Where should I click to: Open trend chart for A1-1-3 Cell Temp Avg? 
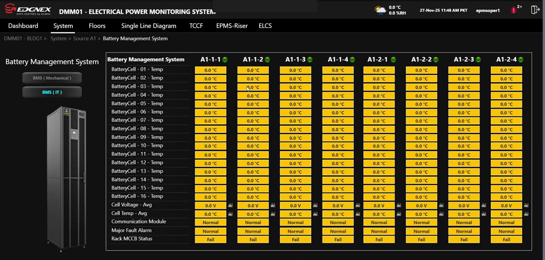click(x=316, y=214)
